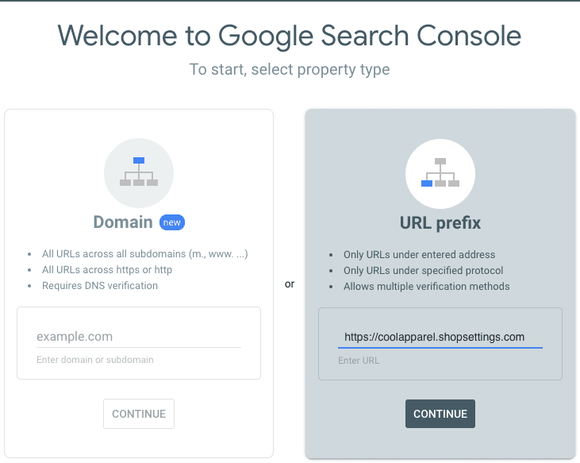Click the "All URLs across all subdomains" bullet
The width and height of the screenshot is (580, 463).
tap(145, 255)
